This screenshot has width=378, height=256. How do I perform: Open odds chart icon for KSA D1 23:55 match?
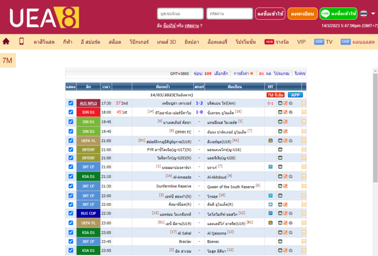285,250
